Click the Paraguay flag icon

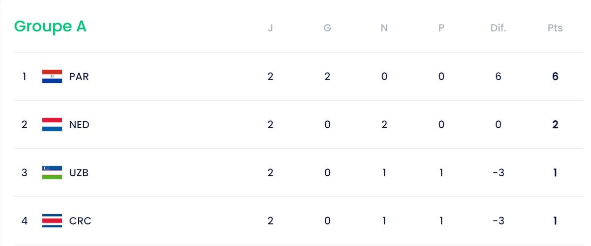coord(52,77)
